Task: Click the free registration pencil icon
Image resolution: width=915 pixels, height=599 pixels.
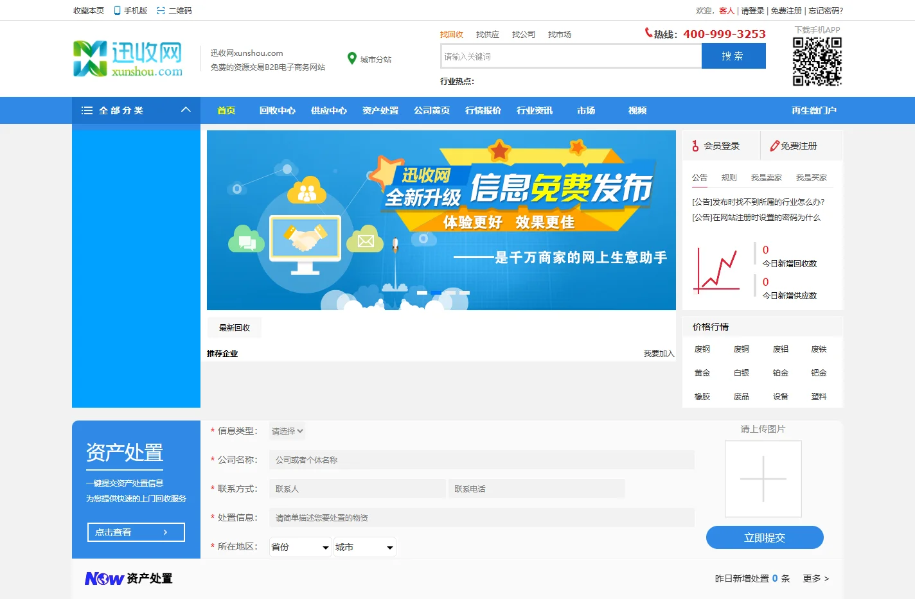Action: [774, 146]
